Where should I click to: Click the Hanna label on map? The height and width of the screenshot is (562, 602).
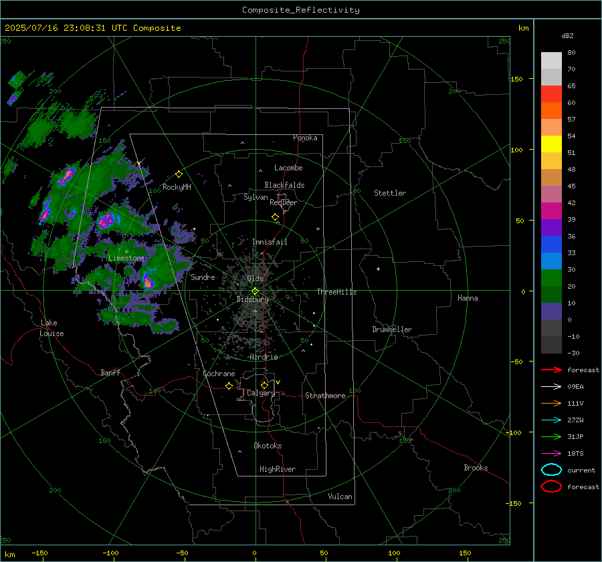[x=468, y=298]
